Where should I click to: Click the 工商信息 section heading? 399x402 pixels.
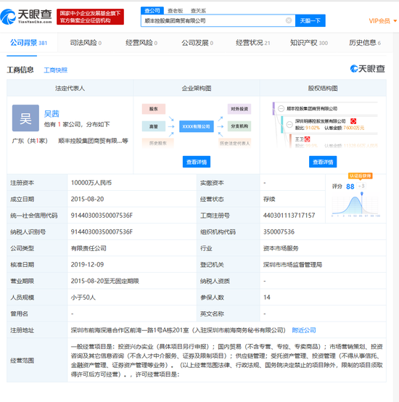click(20, 70)
